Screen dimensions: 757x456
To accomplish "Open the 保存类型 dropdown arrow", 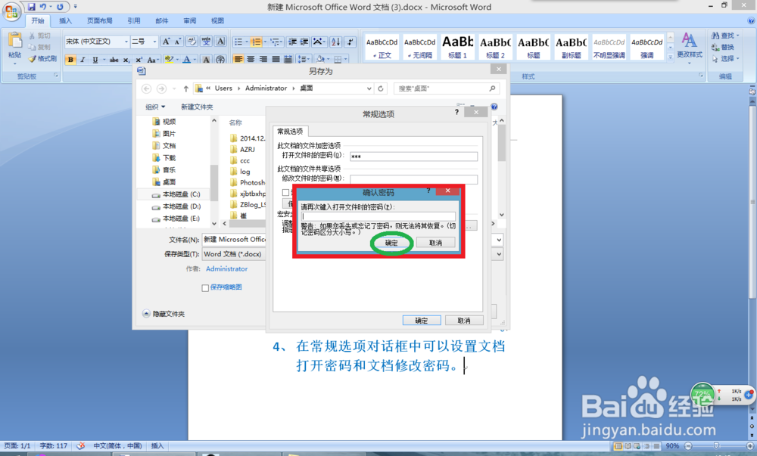I will pyautogui.click(x=499, y=254).
